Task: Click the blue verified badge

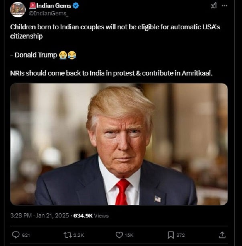Action: point(75,6)
